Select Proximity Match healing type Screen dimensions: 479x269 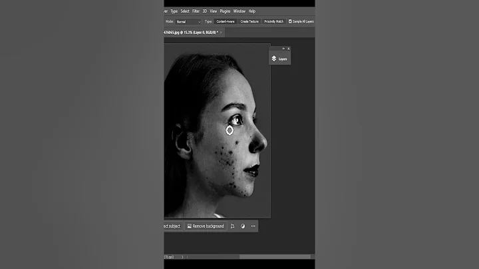point(273,21)
